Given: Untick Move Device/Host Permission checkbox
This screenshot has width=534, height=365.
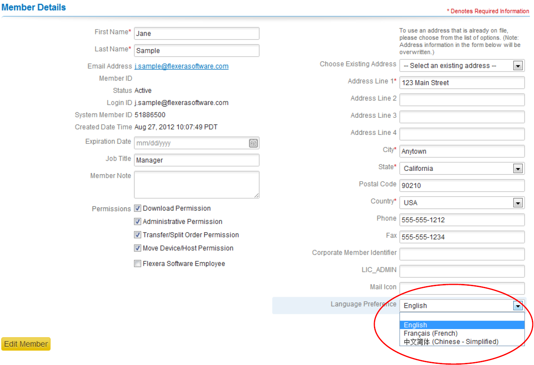Looking at the screenshot, I should 137,248.
